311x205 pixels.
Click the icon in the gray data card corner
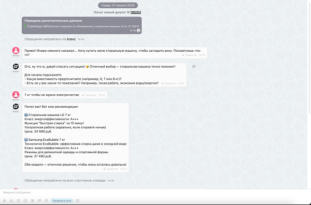pos(138,31)
